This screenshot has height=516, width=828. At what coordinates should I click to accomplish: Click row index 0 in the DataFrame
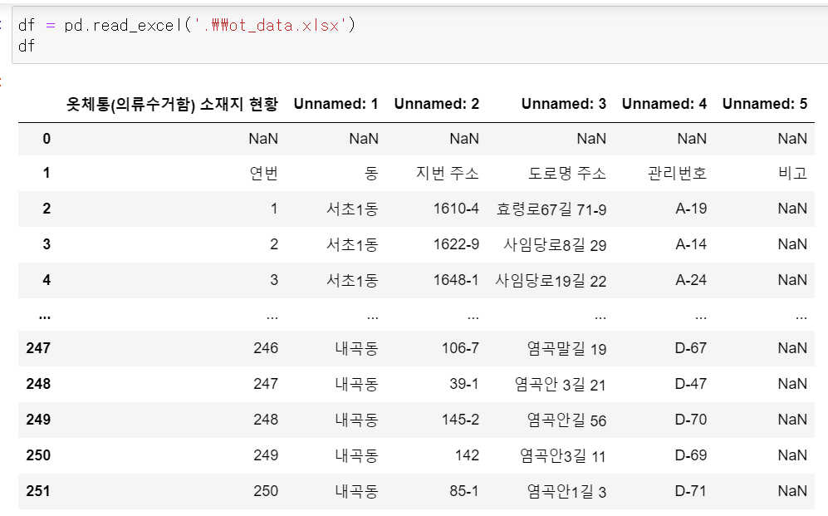click(x=46, y=138)
